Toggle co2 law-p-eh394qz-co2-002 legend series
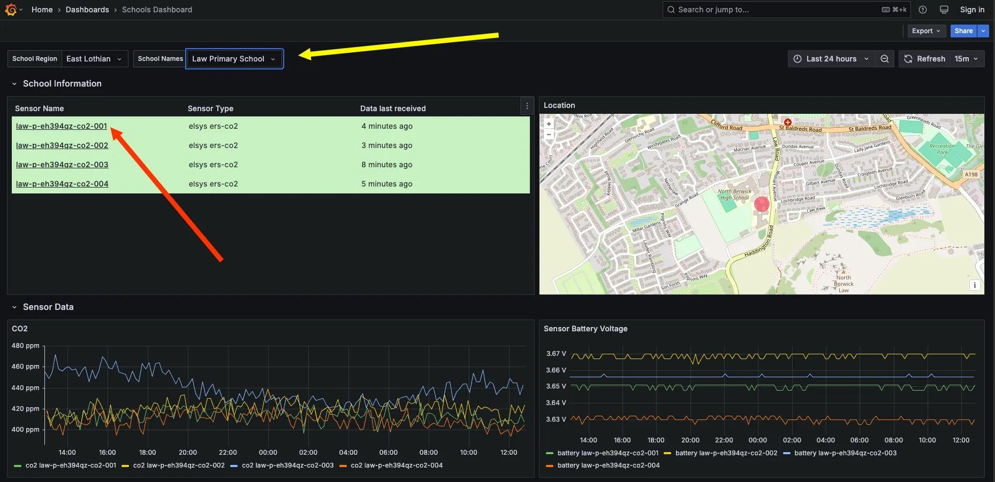This screenshot has width=995, height=482. pyautogui.click(x=179, y=465)
